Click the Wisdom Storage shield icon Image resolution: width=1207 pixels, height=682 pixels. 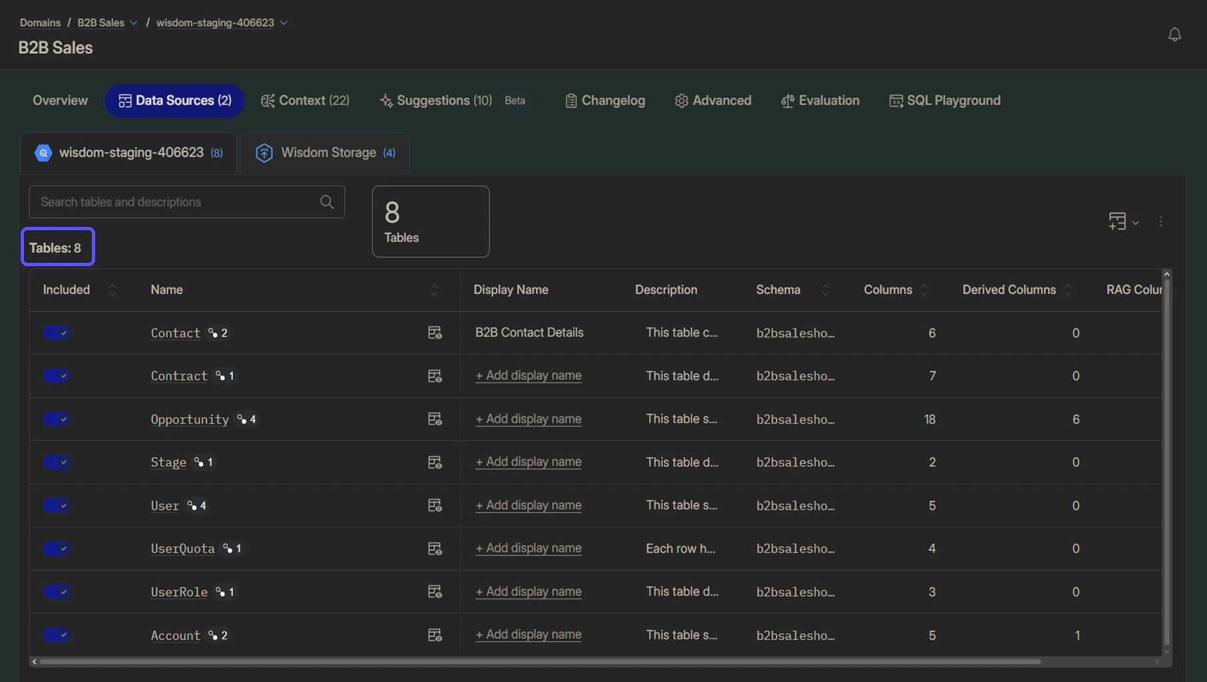coord(264,152)
